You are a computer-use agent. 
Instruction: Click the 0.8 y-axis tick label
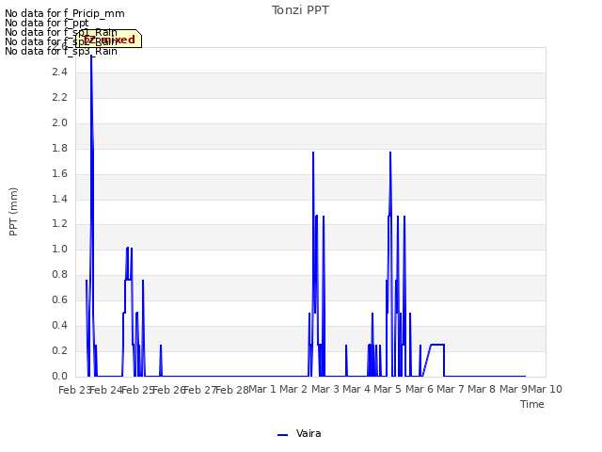59,274
